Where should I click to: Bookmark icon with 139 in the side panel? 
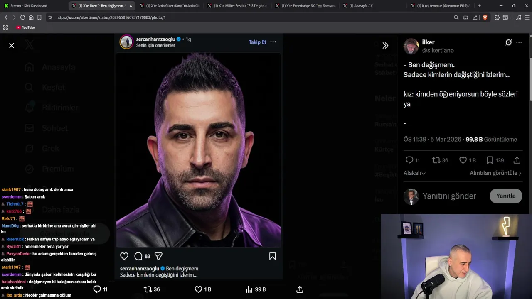(x=495, y=160)
